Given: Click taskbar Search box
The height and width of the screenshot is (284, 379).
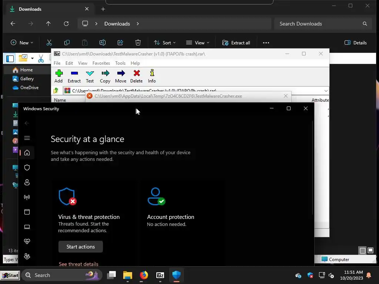Looking at the screenshot, I should click(62, 275).
